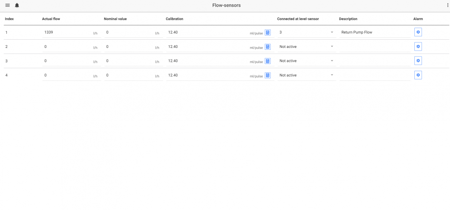This screenshot has height=210, width=450.
Task: Click the empty description field for sensor 2
Action: point(375,47)
